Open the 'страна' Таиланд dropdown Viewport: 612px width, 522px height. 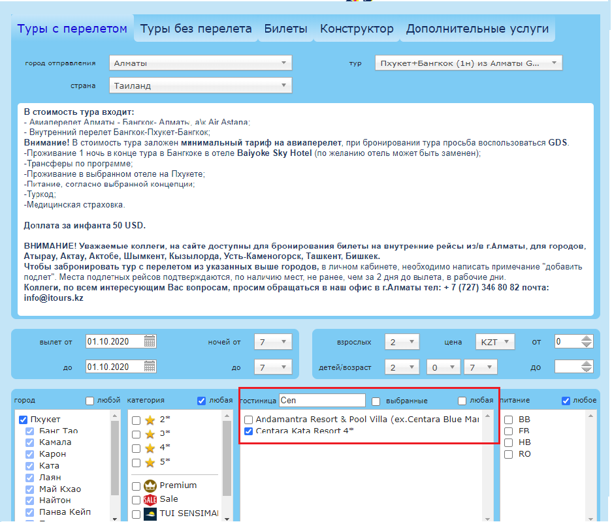coord(201,85)
